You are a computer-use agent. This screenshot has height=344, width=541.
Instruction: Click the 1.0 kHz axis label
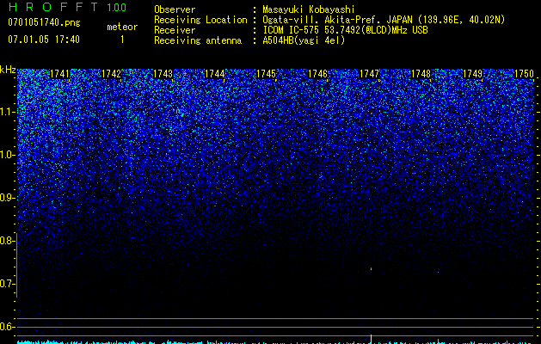coord(8,155)
